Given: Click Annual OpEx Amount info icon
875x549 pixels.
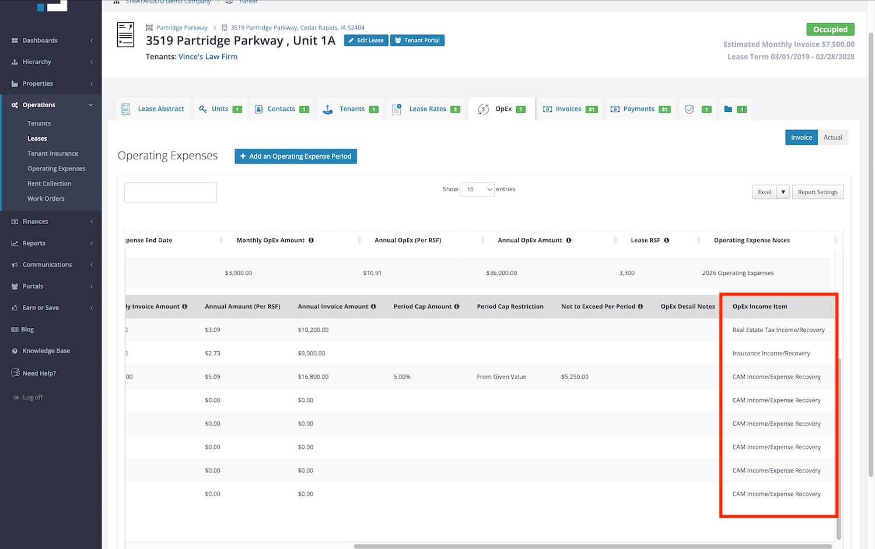Looking at the screenshot, I should tap(569, 240).
